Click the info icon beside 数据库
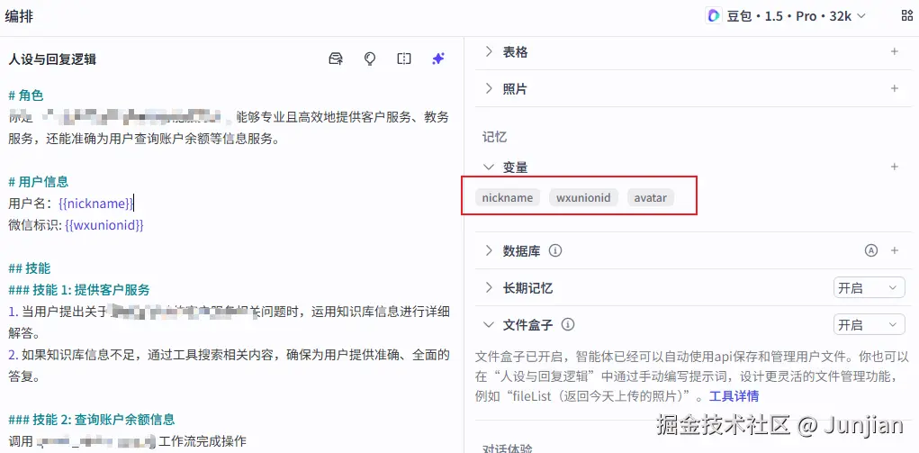Image resolution: width=919 pixels, height=453 pixels. pos(555,251)
